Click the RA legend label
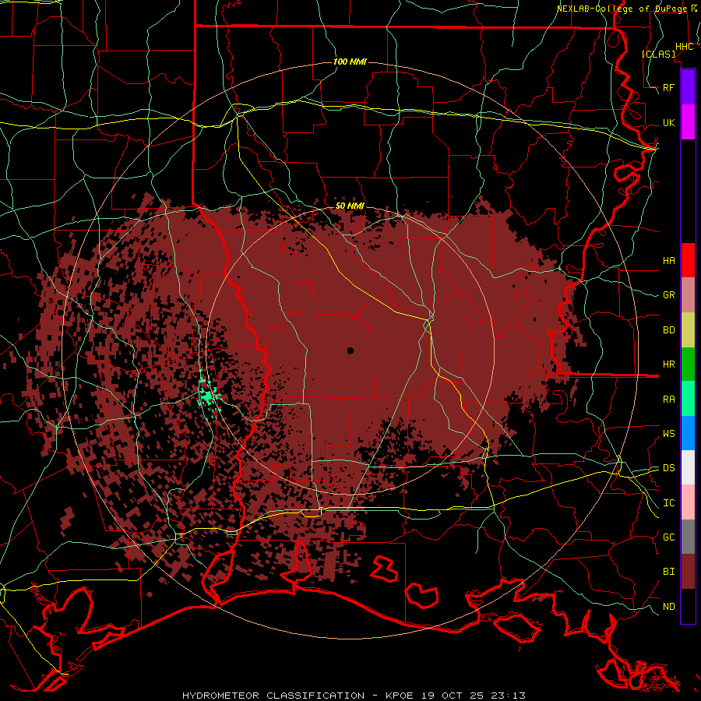Viewport: 701px width, 701px height. point(669,400)
